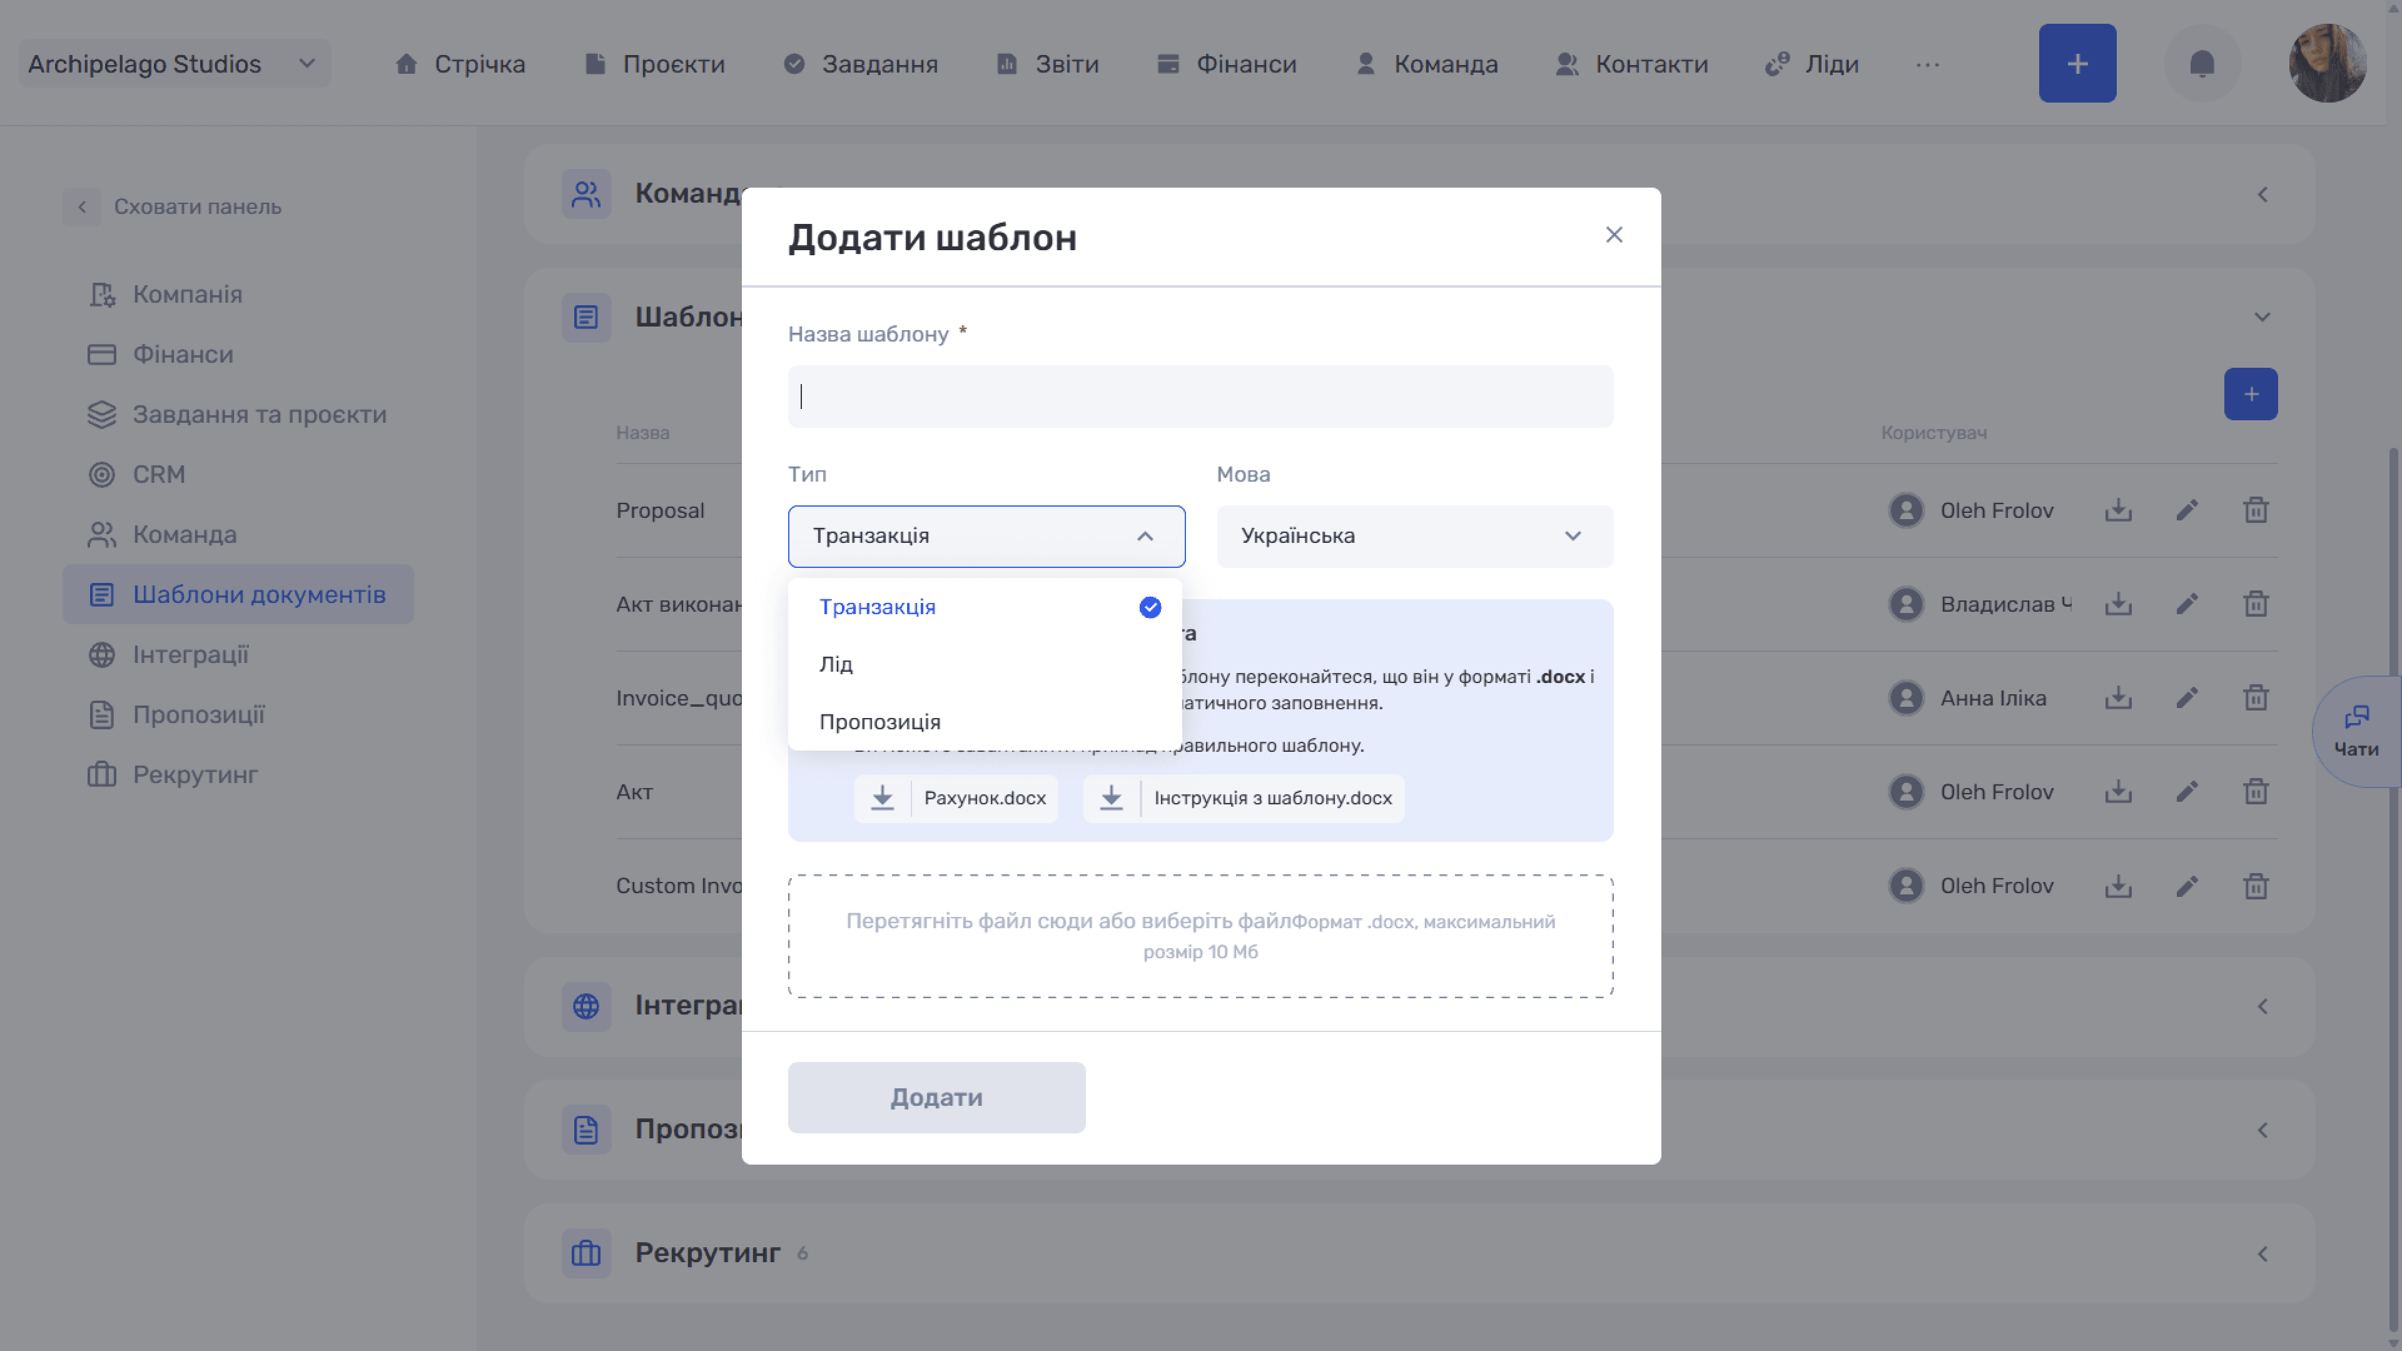Expand the Команда section chevron

[2262, 194]
